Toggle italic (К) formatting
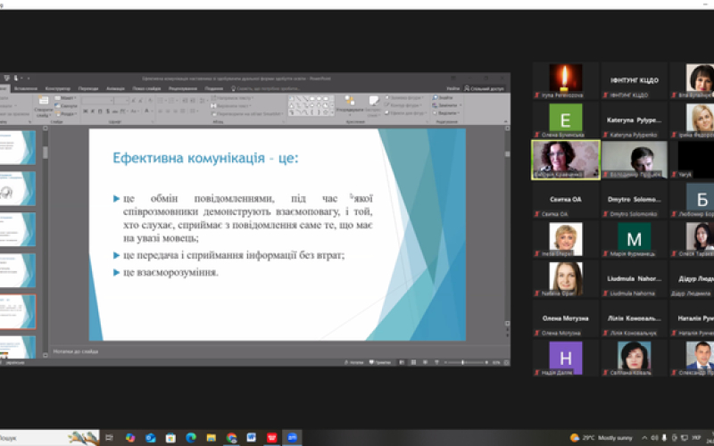This screenshot has width=714, height=446. click(93, 111)
